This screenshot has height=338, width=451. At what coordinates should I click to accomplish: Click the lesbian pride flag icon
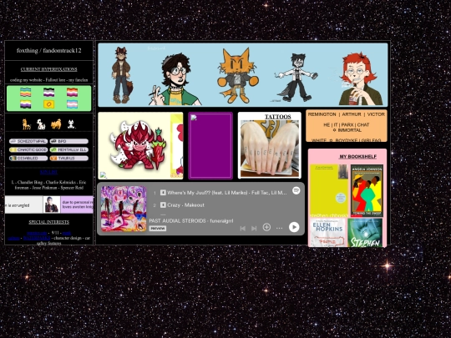[x=72, y=93]
